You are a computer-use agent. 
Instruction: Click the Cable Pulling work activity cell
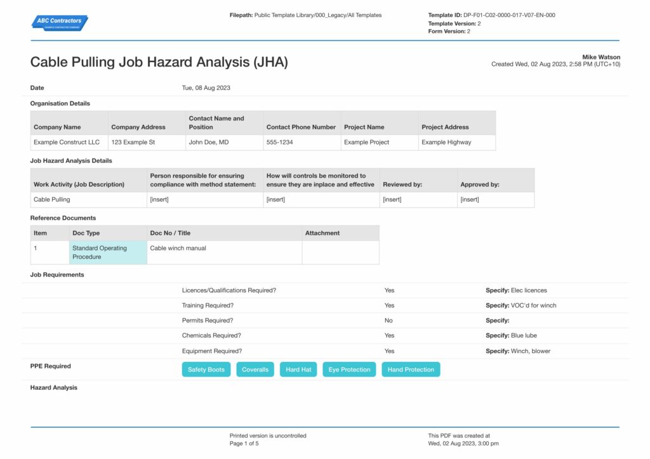point(89,200)
